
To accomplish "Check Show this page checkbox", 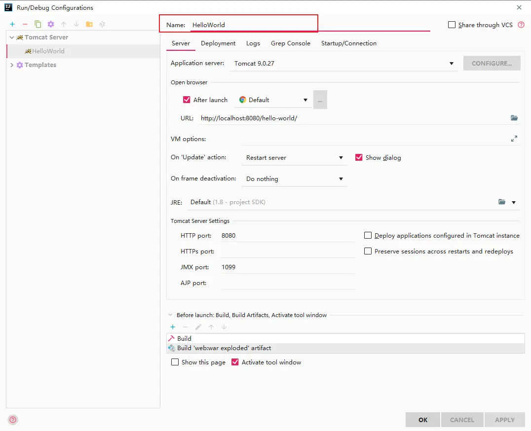I will pos(175,362).
